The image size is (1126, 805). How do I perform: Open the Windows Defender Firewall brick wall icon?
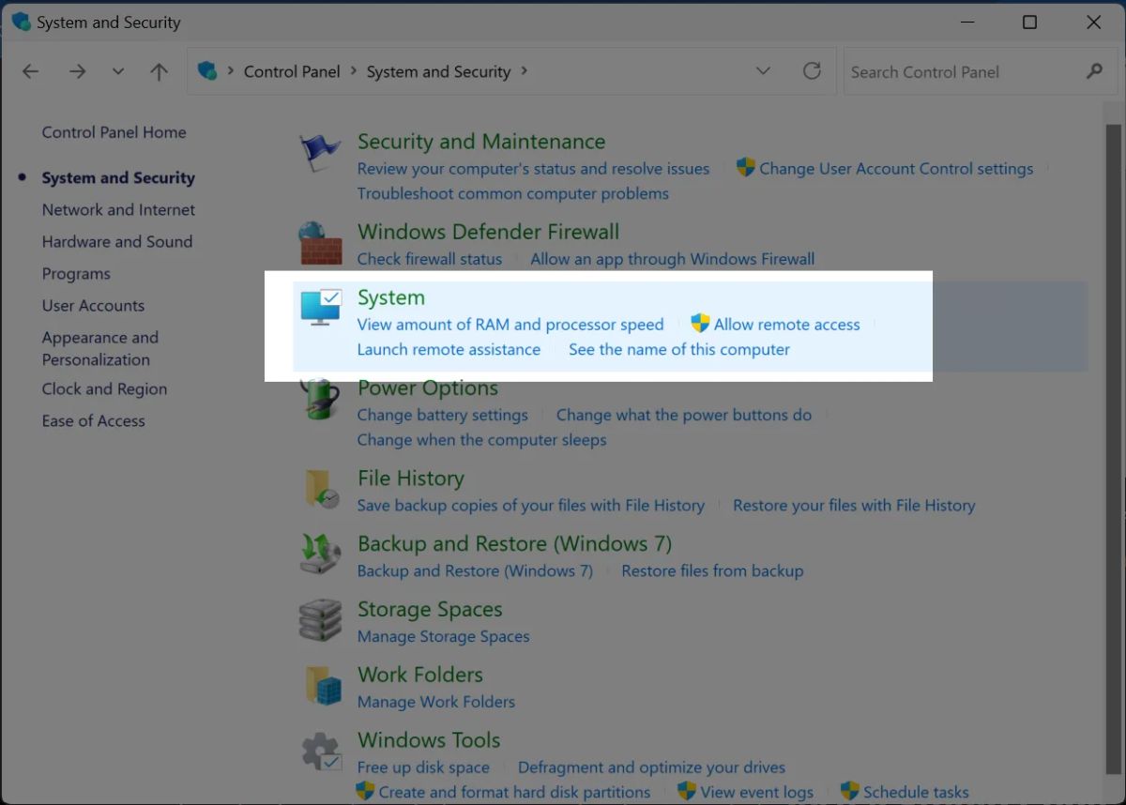pos(320,243)
